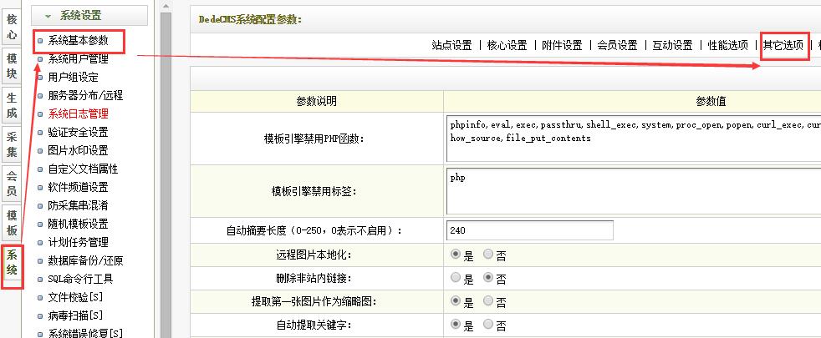This screenshot has height=338, width=821.
Task: Open the 模板 vertical sidebar tab
Action: click(12, 223)
